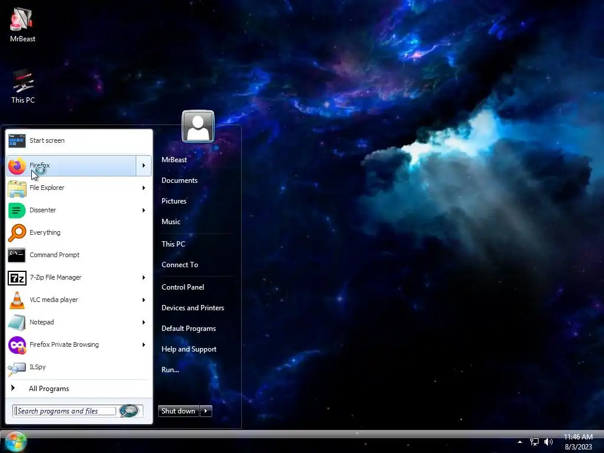Expand the VLC media player submenu arrow

coord(144,300)
